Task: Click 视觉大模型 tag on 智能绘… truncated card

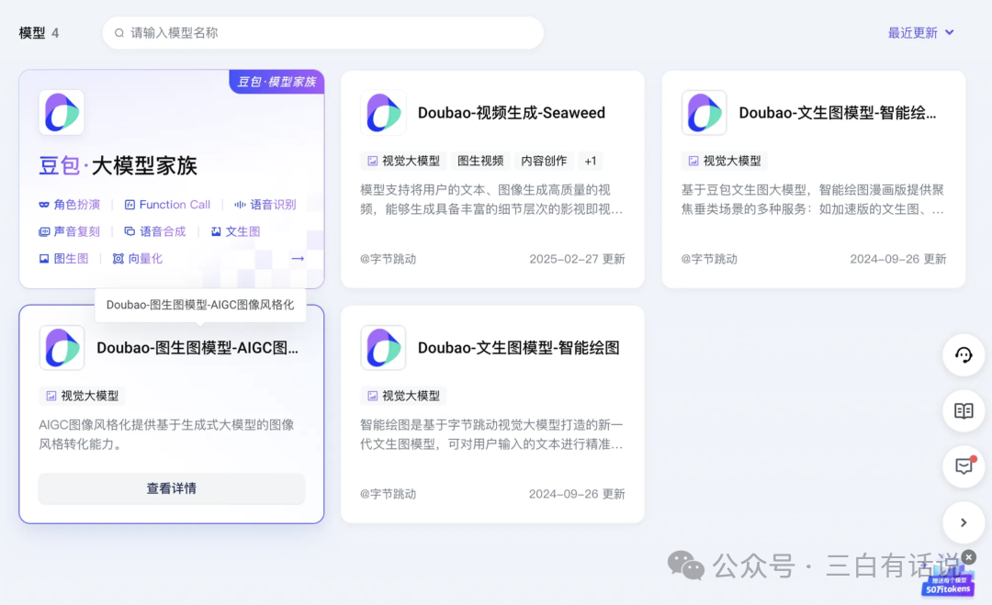Action: 725,162
